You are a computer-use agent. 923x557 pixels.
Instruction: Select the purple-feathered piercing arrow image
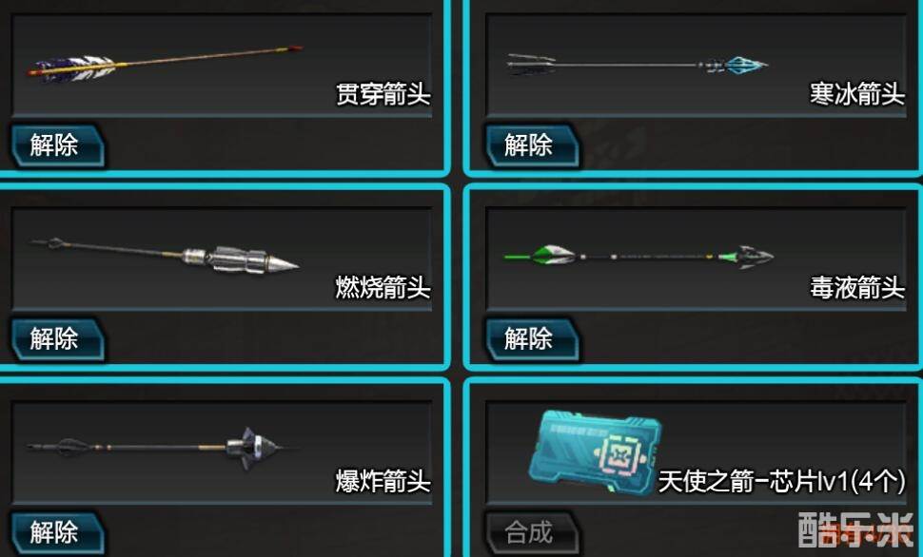pos(166,64)
